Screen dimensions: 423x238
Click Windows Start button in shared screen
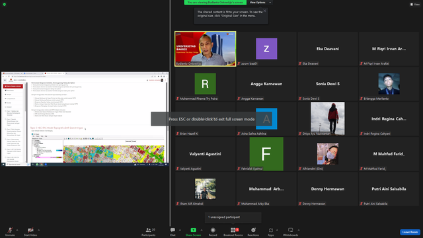(3, 165)
